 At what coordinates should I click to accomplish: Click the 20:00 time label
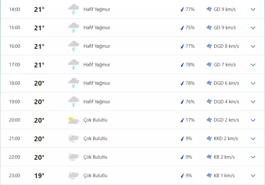15,120
